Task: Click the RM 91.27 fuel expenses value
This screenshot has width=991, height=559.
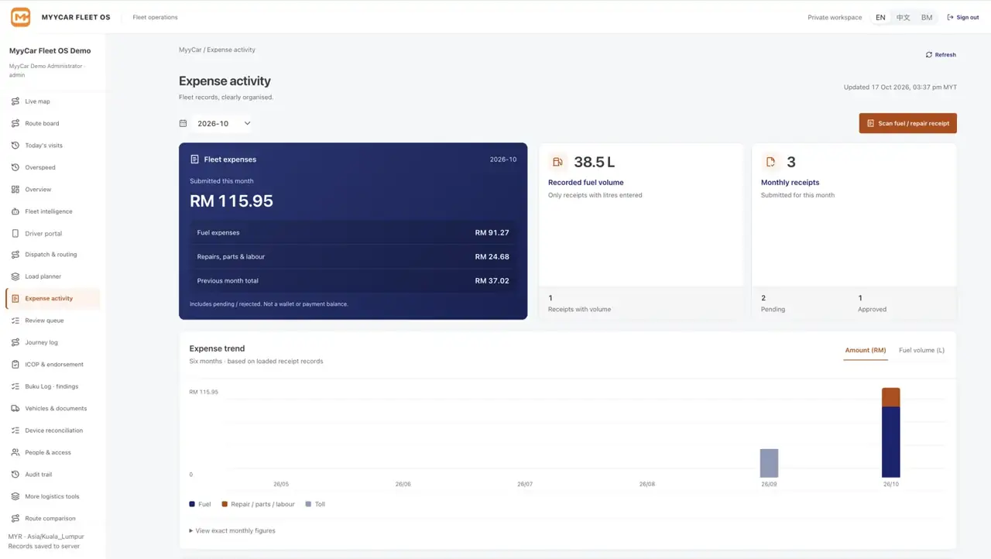Action: pyautogui.click(x=492, y=232)
